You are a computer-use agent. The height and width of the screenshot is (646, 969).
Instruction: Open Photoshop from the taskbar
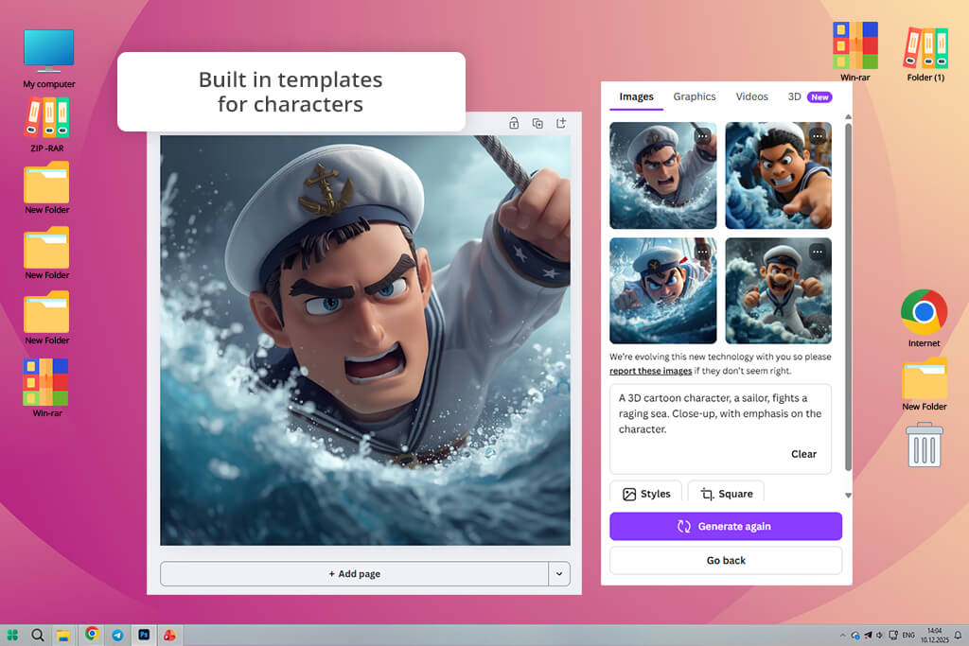point(144,635)
